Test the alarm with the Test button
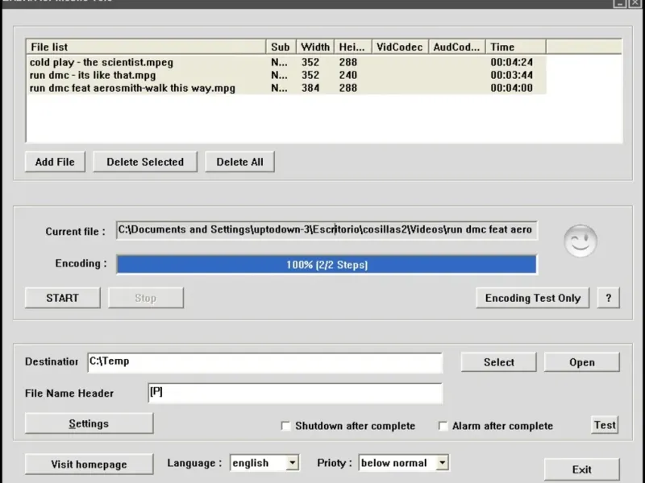This screenshot has height=483, width=645. (x=605, y=425)
